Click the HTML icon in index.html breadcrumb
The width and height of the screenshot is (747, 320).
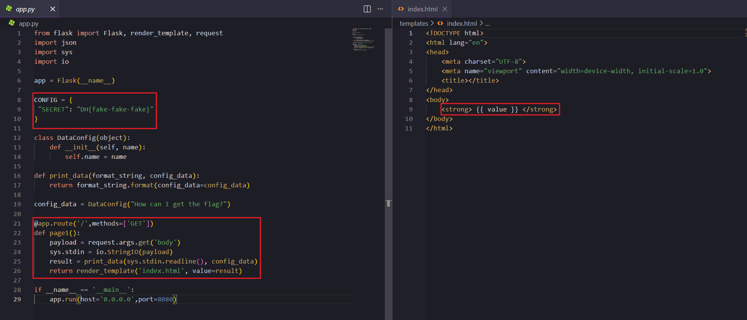[x=440, y=23]
